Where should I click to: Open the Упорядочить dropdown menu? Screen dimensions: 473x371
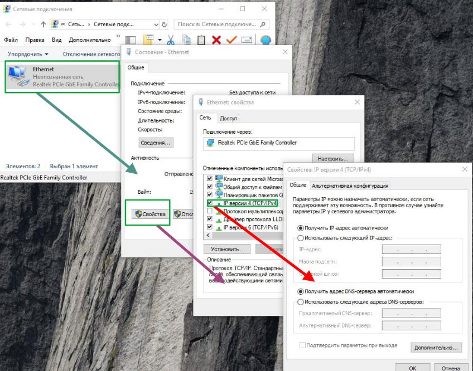(28, 54)
